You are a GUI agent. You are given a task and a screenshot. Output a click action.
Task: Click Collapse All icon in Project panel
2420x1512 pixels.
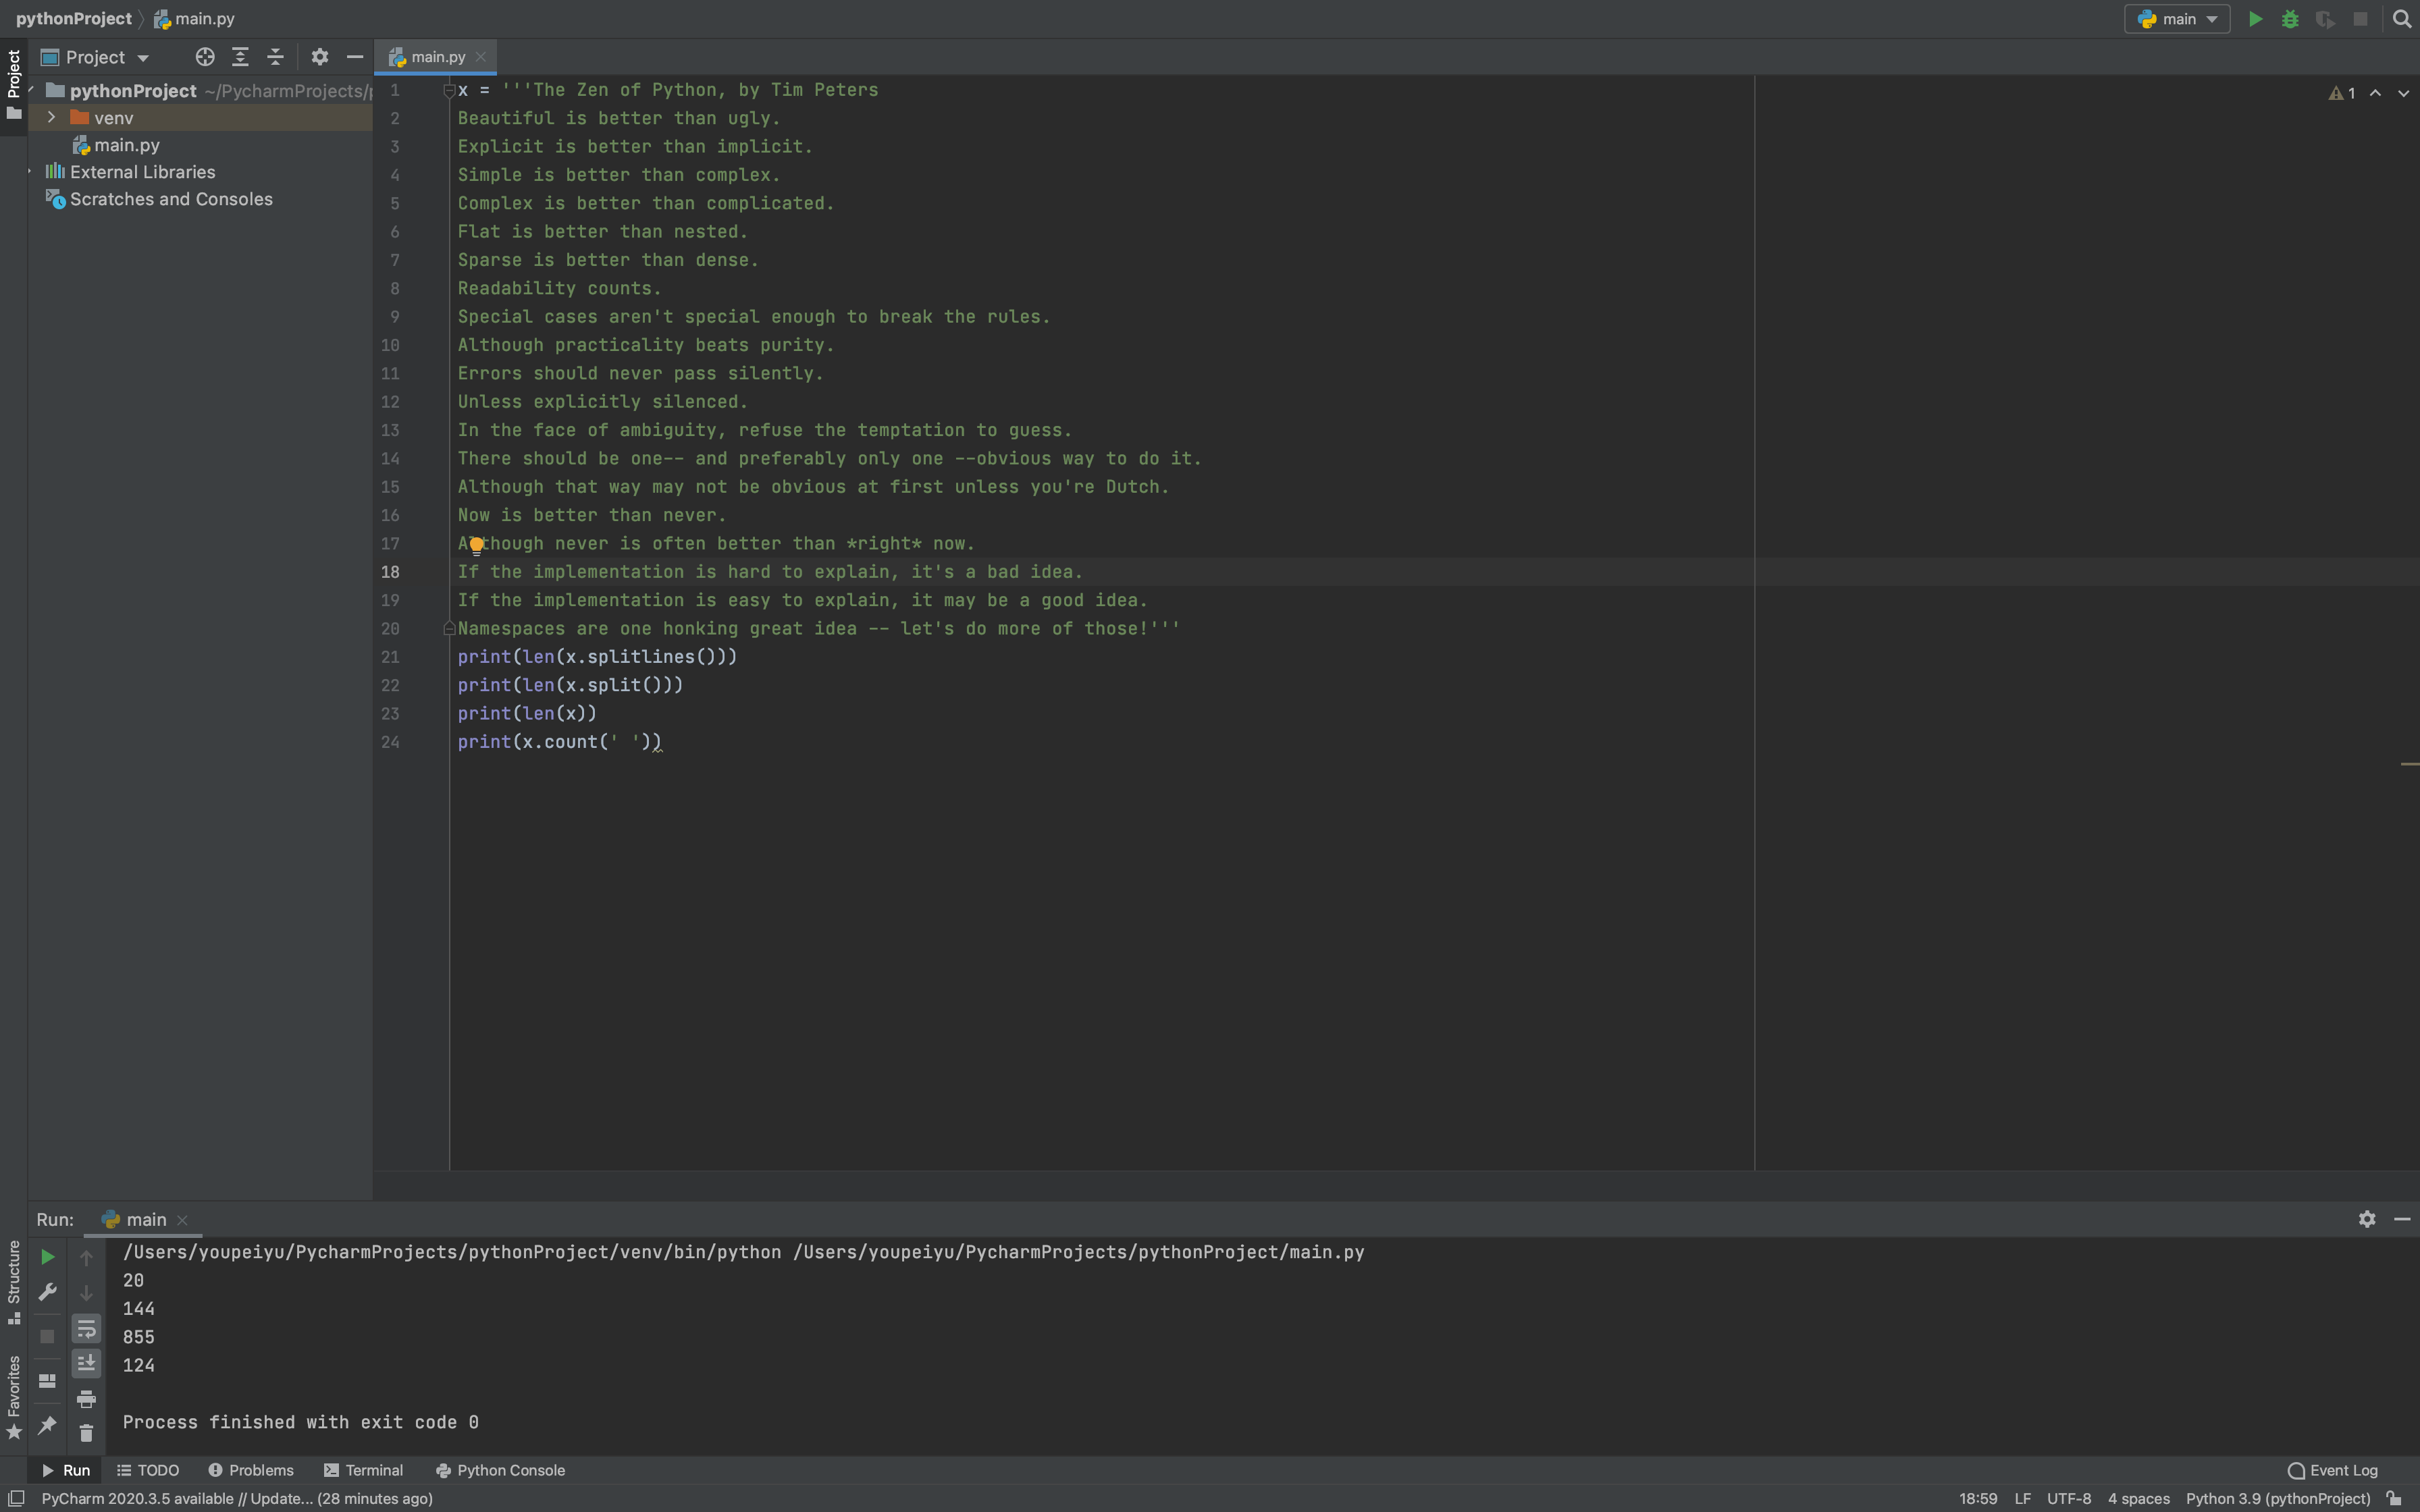coord(275,57)
